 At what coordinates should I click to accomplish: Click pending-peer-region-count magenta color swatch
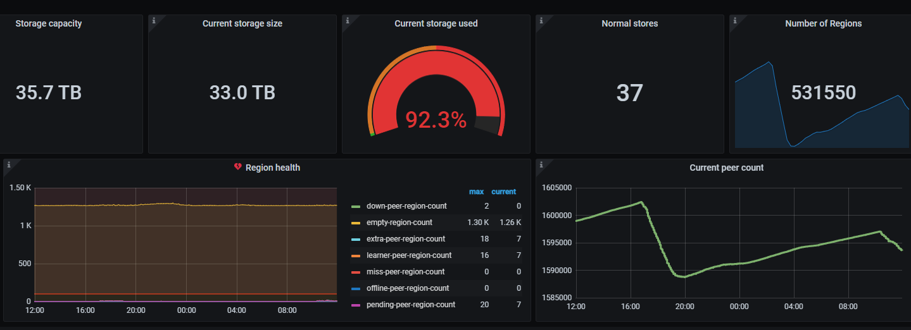click(x=355, y=305)
